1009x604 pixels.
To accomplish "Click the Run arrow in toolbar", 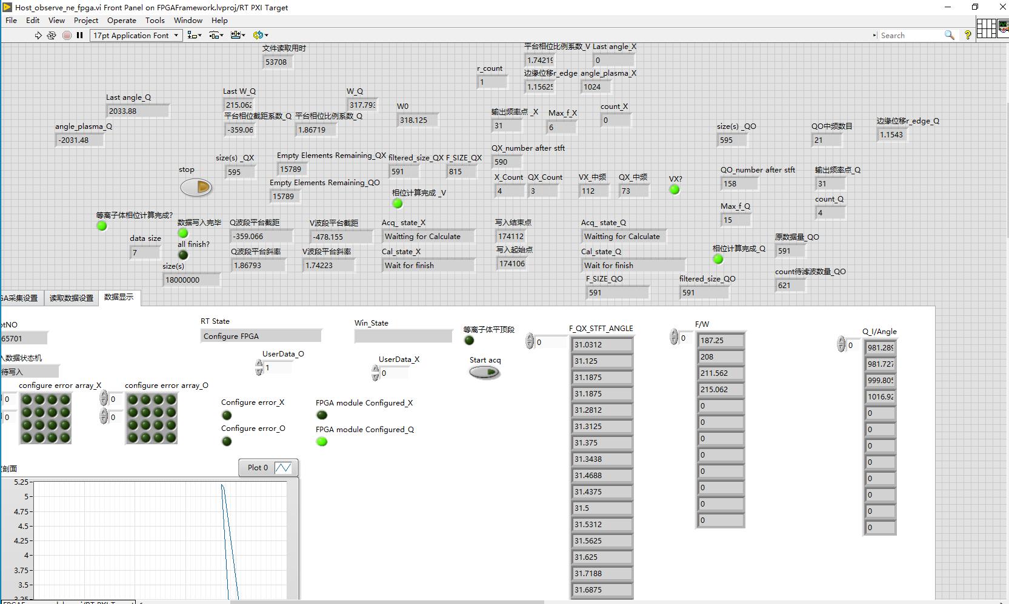I will pyautogui.click(x=38, y=36).
